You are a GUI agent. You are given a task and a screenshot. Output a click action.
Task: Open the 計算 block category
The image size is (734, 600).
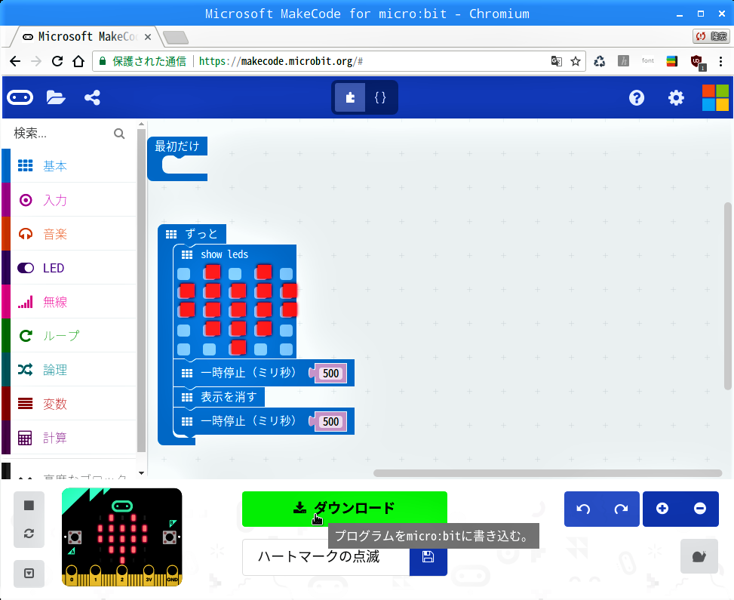69,438
